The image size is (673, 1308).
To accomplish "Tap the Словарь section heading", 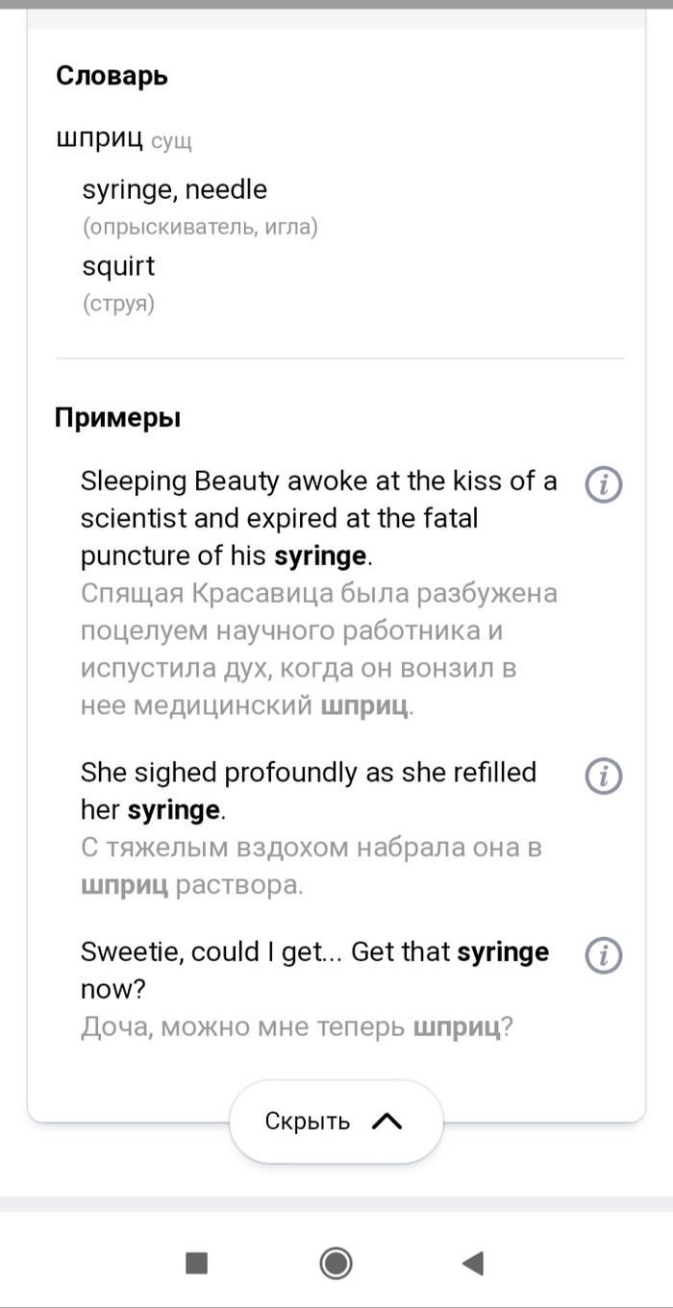I will [x=112, y=76].
